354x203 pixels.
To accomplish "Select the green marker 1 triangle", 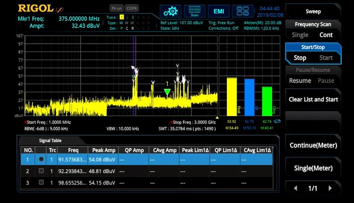I will pyautogui.click(x=167, y=92).
